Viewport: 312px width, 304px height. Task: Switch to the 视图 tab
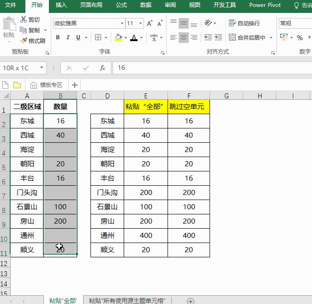click(x=195, y=5)
